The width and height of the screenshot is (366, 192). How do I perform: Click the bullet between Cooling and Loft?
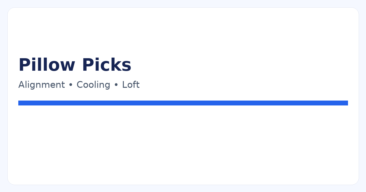click(116, 85)
